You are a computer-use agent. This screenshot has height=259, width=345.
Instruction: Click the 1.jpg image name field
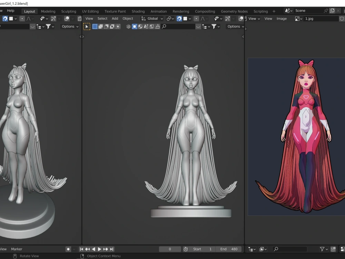coord(320,19)
